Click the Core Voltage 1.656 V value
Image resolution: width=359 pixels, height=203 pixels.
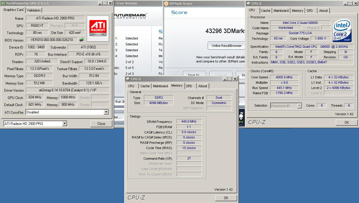[320, 38]
